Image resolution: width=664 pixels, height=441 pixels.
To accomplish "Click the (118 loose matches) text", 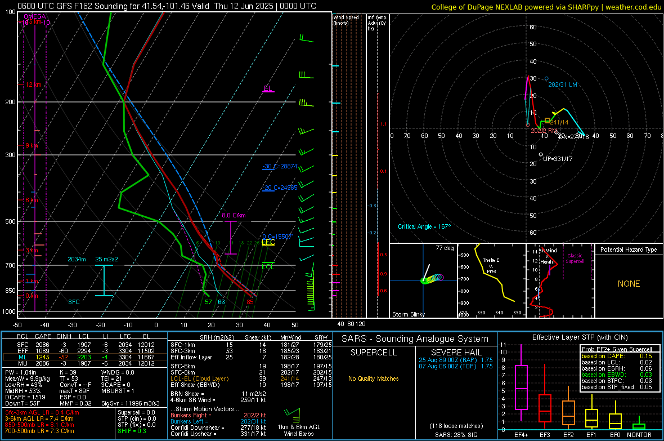I will [x=456, y=426].
